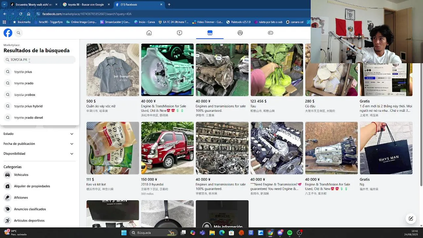Viewport: 423px width, 238px height.
Task: Open Task View from the taskbar
Action: 183,233
